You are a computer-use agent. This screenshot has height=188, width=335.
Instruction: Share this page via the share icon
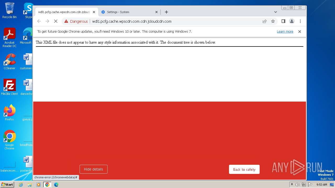coord(265,21)
